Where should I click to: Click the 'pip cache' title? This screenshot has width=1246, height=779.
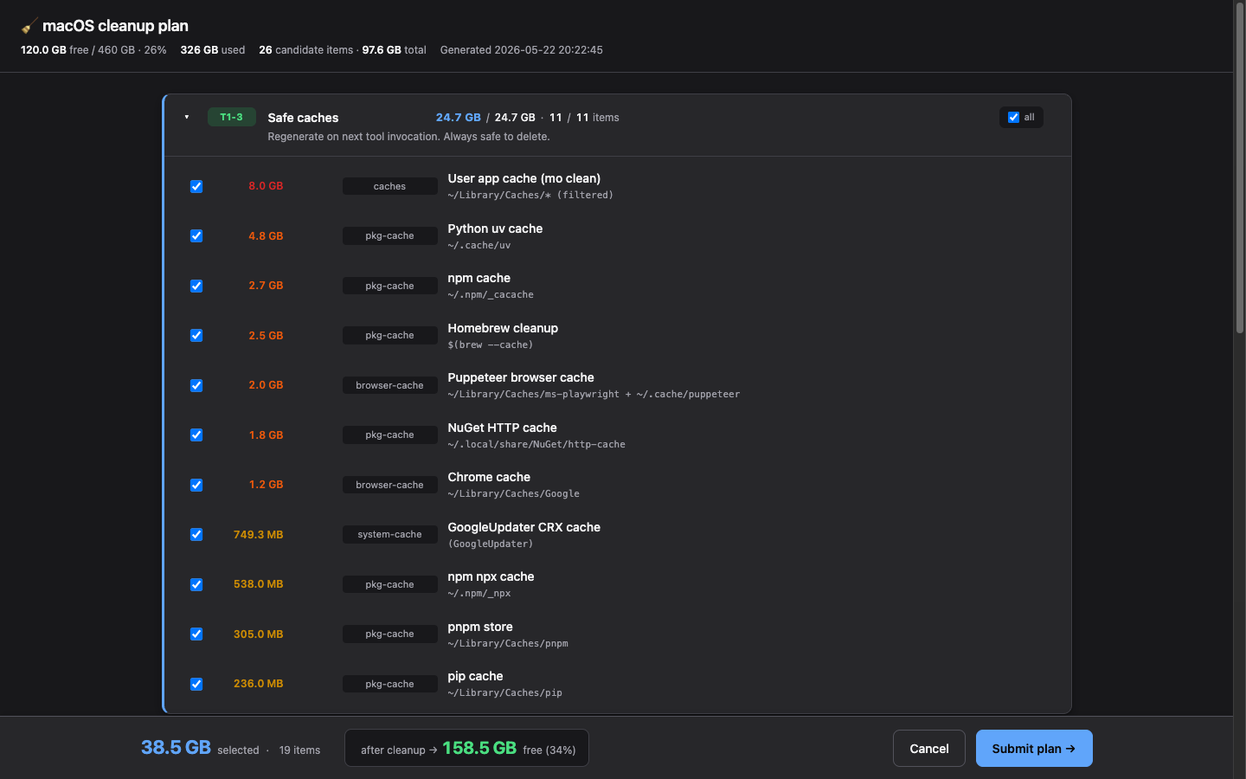[475, 676]
